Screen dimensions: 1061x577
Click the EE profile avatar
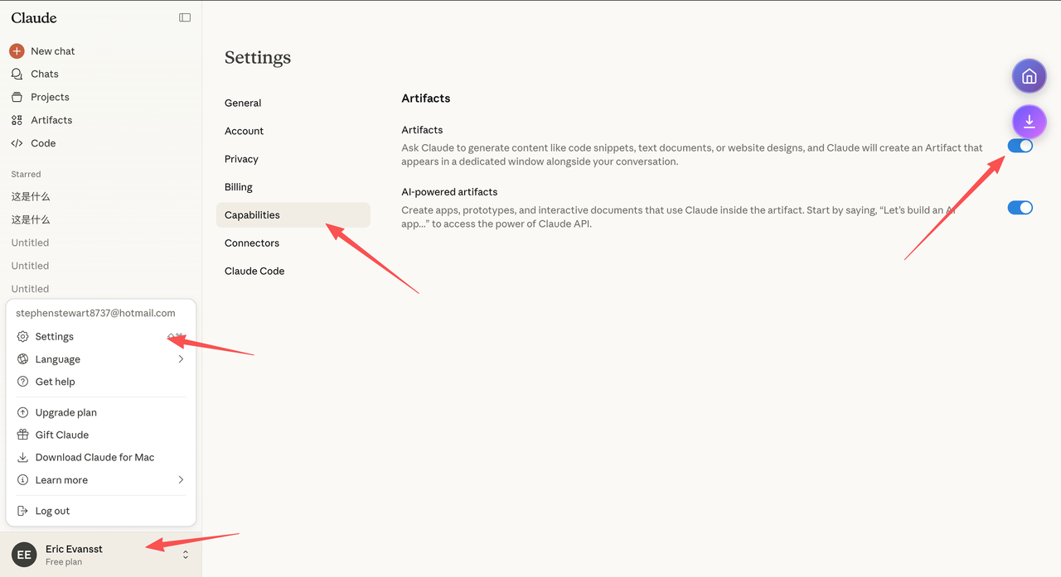click(x=24, y=555)
